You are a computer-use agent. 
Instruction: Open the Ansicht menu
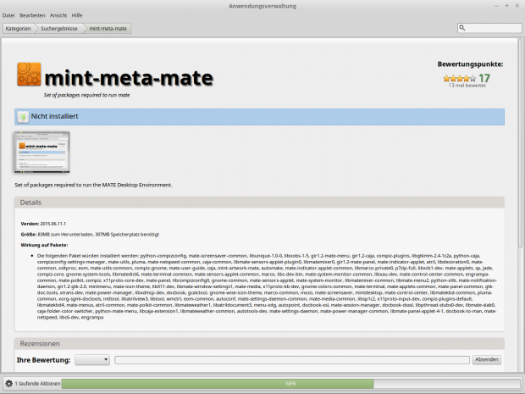58,15
